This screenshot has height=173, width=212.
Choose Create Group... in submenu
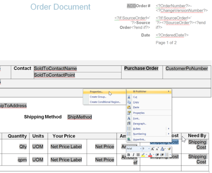pos(104,97)
